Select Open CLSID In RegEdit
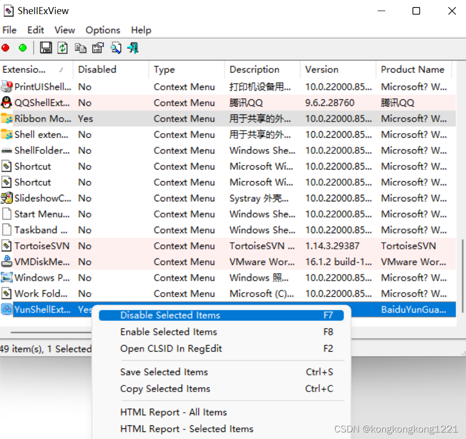466x439 pixels. point(221,348)
